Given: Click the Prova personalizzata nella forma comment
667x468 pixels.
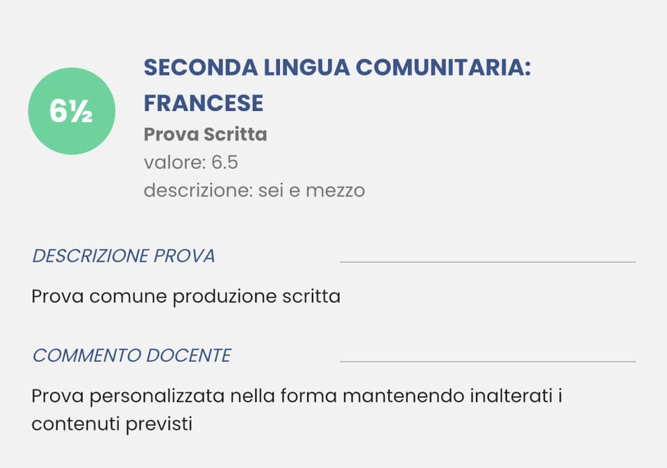Looking at the screenshot, I should 297,396.
